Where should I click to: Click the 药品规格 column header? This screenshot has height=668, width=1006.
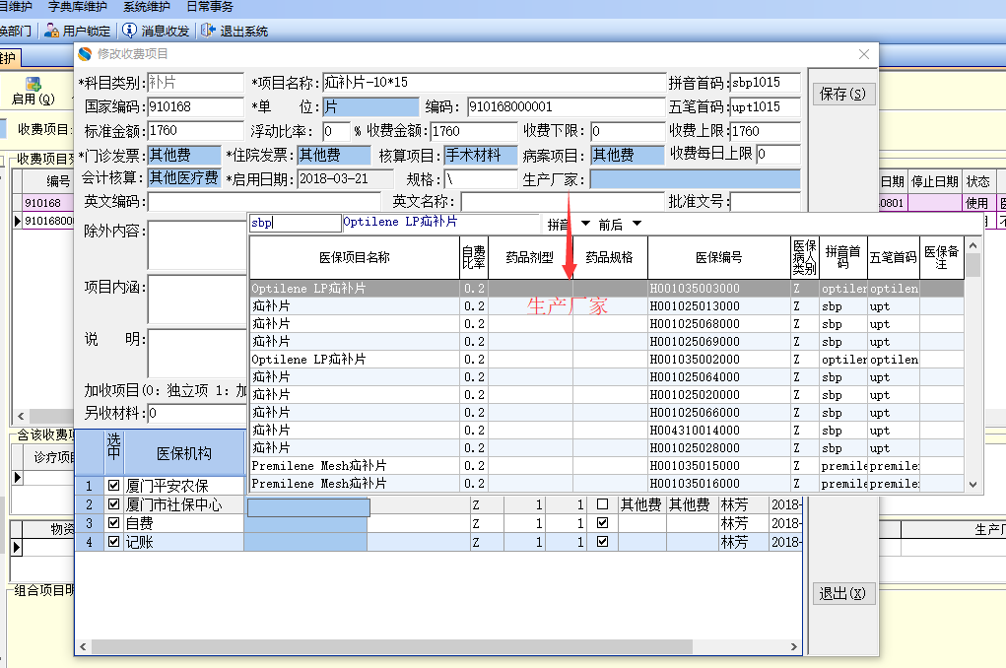610,257
